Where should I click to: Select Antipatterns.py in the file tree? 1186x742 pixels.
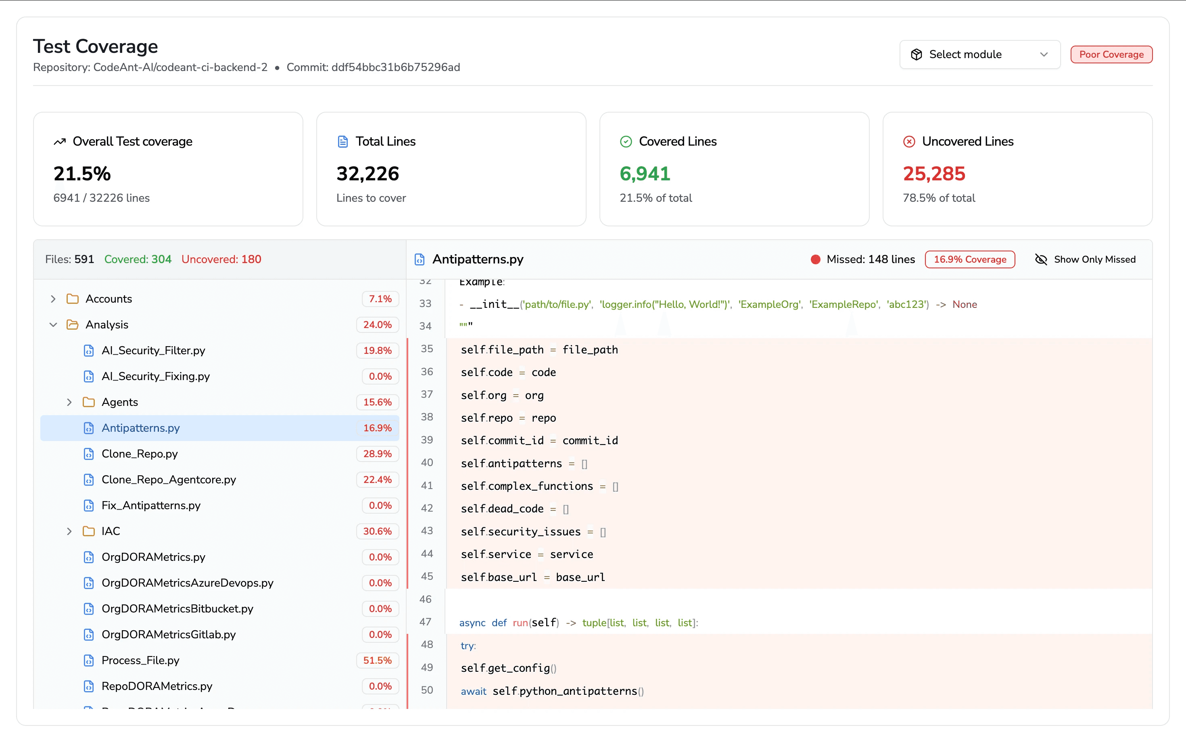click(220, 428)
